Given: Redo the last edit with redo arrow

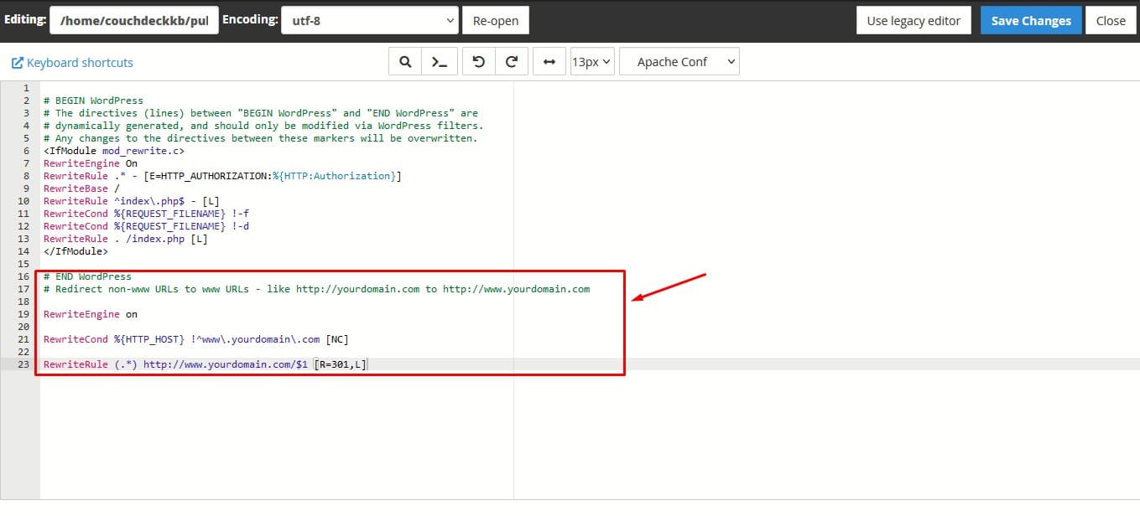Looking at the screenshot, I should (510, 60).
